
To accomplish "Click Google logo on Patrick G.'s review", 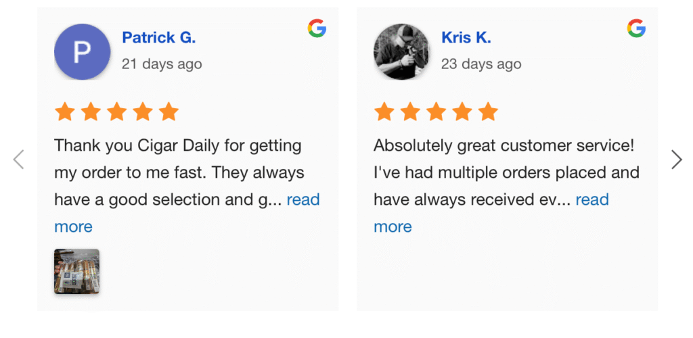I will (317, 28).
